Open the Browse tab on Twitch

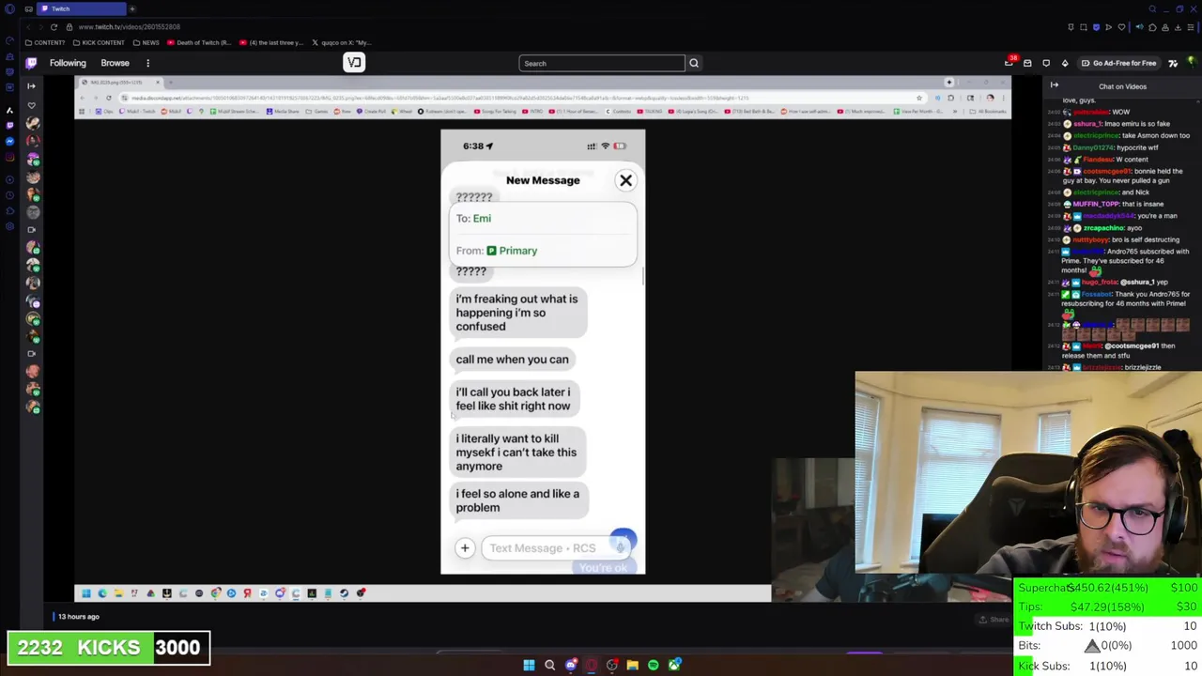click(x=115, y=63)
